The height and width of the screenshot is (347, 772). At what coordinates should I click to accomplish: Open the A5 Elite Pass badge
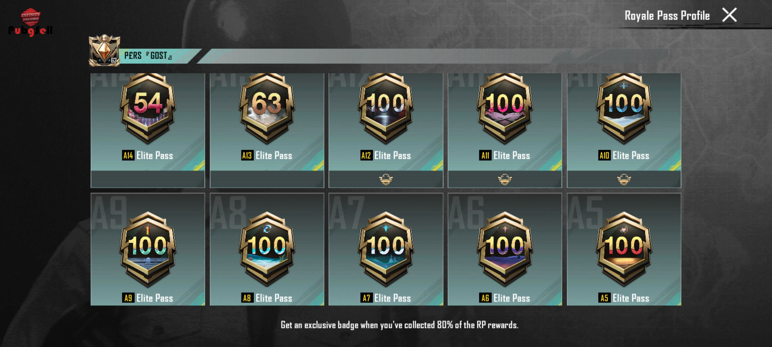pos(624,248)
